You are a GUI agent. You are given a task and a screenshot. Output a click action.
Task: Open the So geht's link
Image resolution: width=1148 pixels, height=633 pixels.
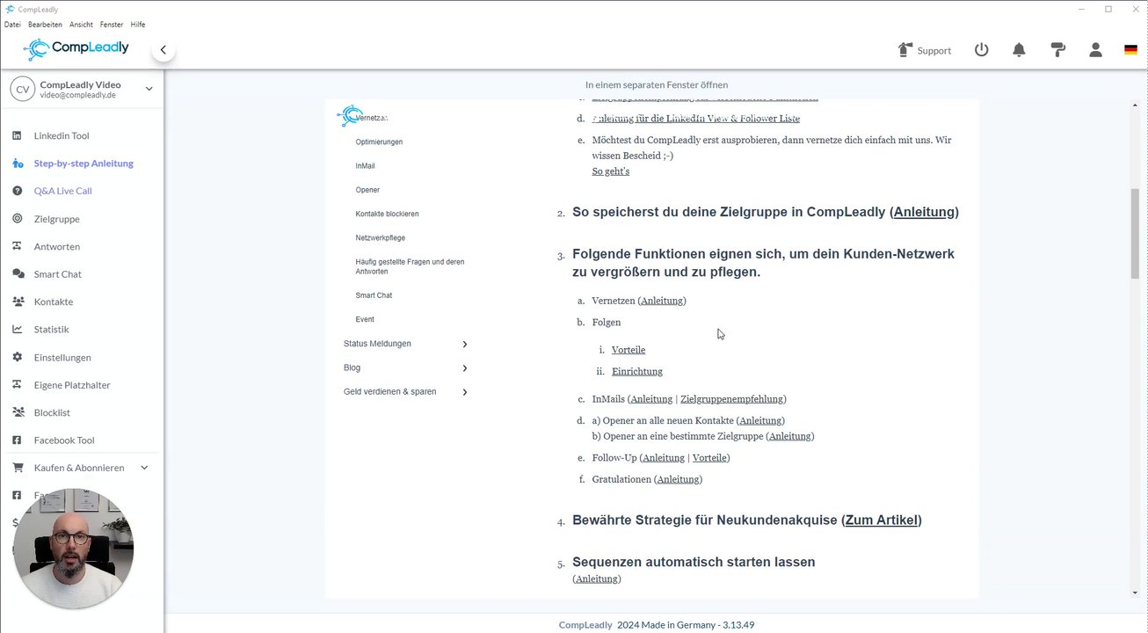tap(611, 171)
